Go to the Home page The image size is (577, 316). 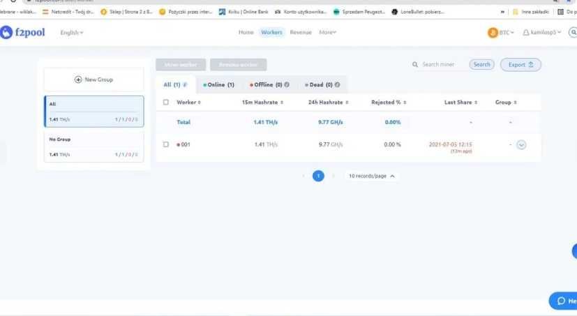[x=246, y=32]
